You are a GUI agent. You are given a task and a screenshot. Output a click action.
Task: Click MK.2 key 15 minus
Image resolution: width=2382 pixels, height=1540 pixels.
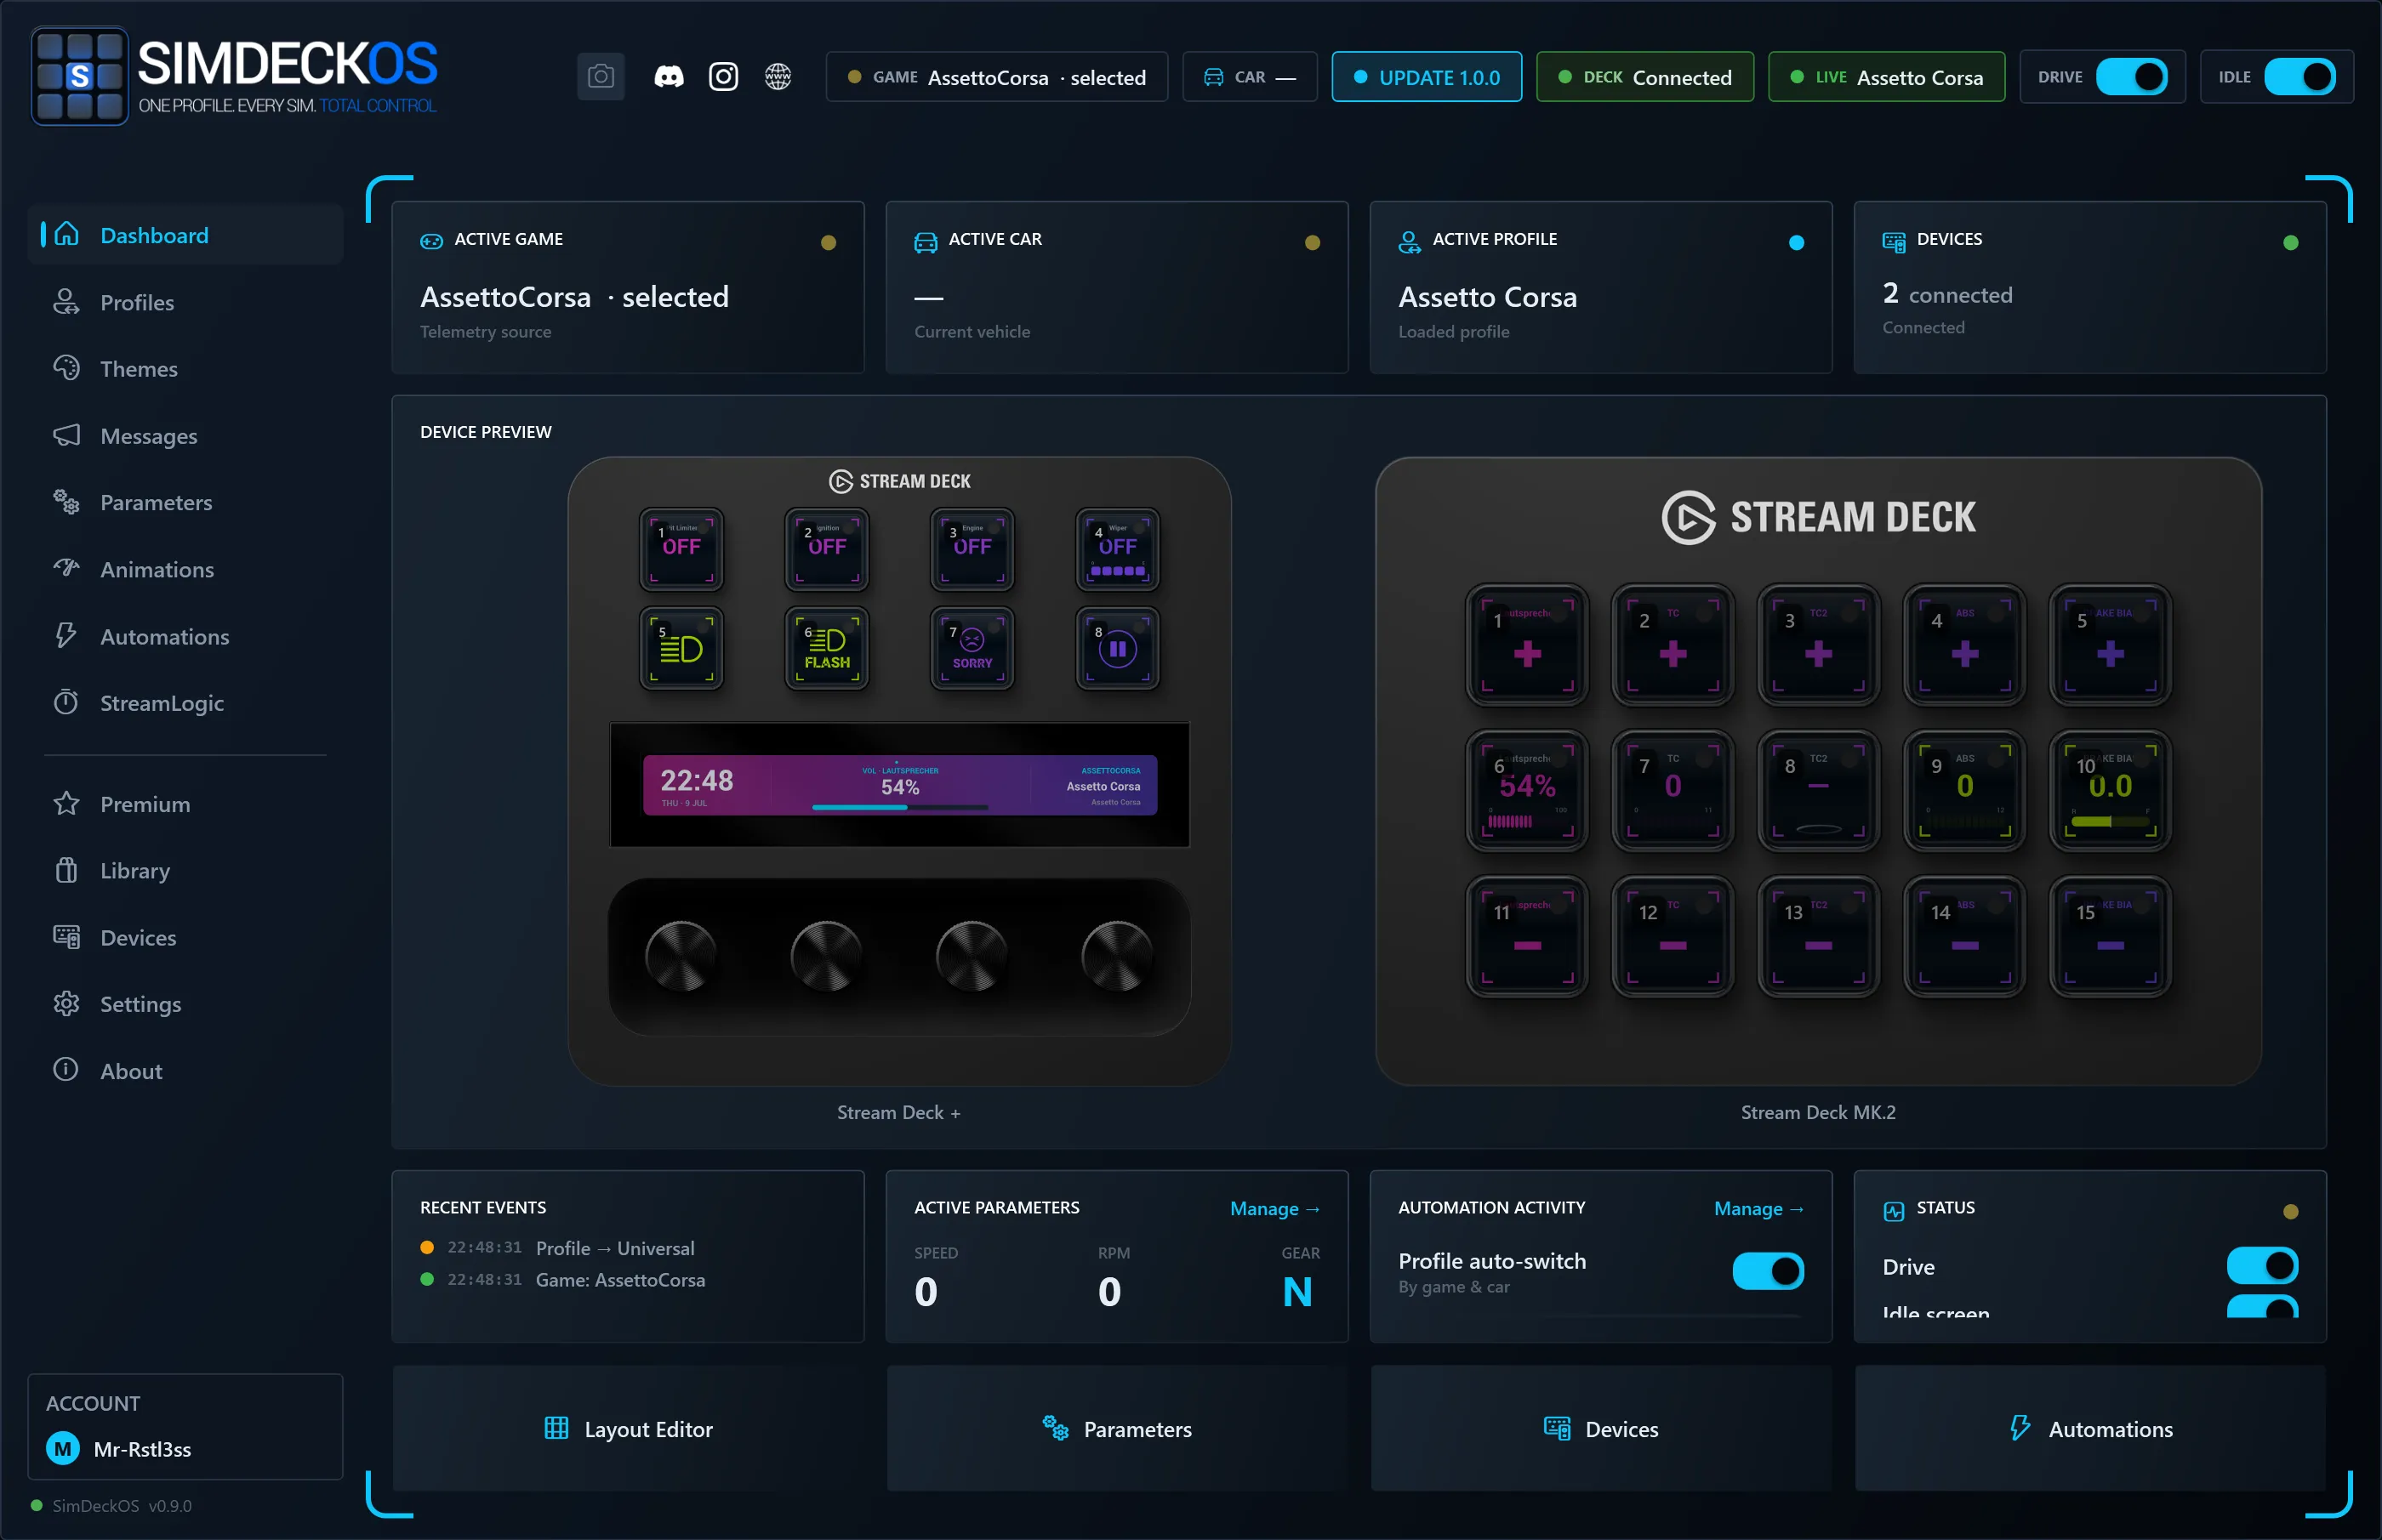[x=2110, y=937]
